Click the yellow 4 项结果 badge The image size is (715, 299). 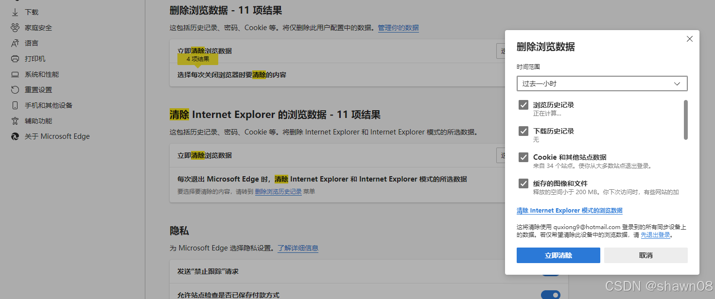[x=198, y=59]
